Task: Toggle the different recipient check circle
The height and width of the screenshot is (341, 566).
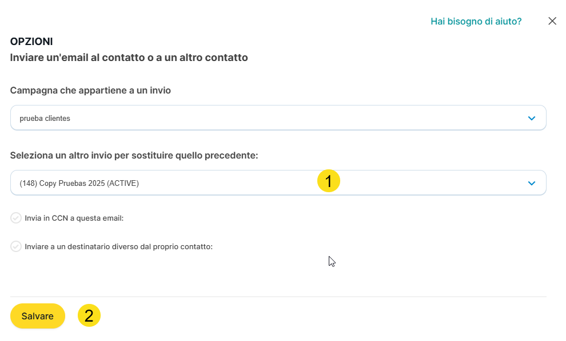Action: tap(16, 247)
